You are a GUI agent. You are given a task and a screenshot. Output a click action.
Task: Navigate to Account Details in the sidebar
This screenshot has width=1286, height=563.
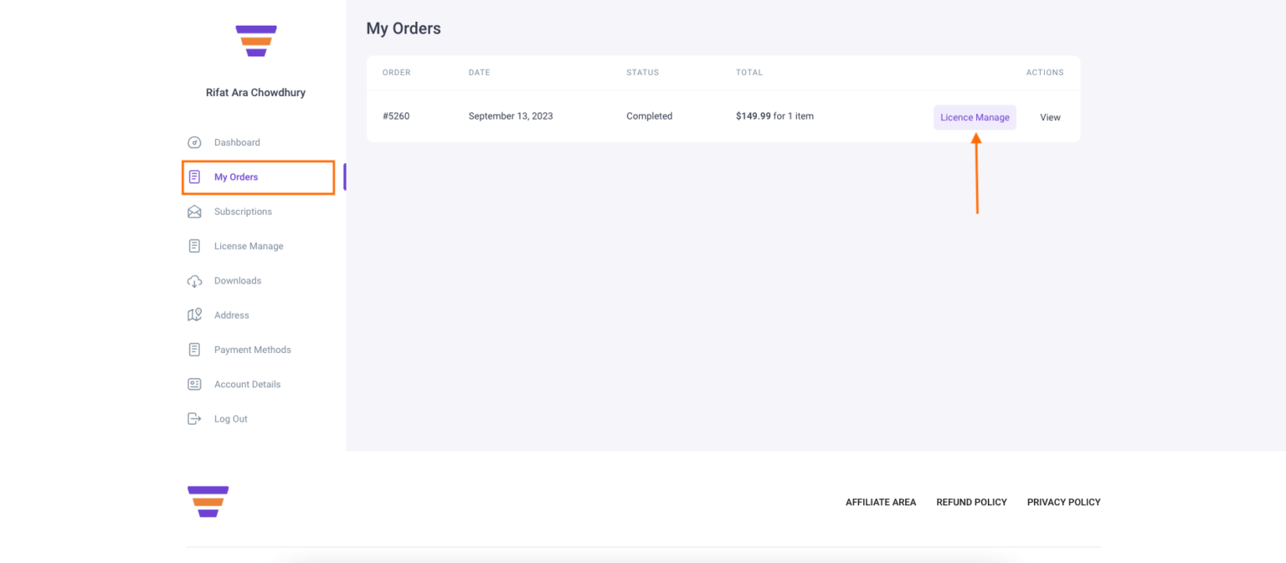[x=246, y=384]
